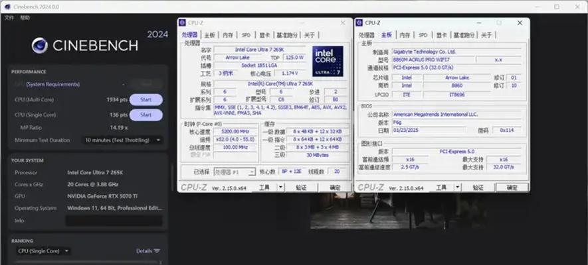Viewport: 588px width, 265px height.
Task: Click '1934 pts' multi core score
Action: [x=117, y=100]
